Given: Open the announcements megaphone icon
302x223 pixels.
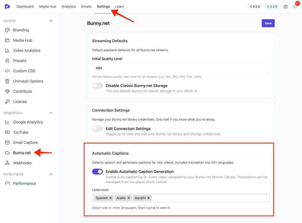Looking at the screenshot, I should [x=295, y=7].
